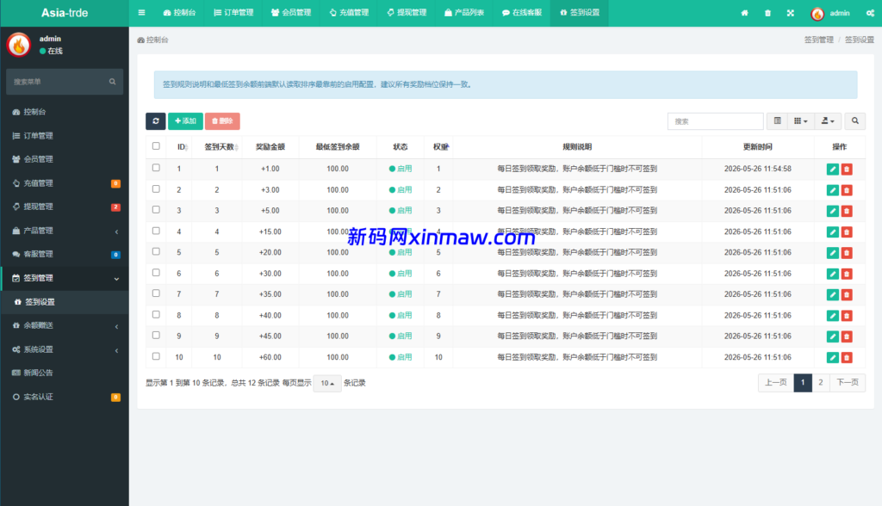This screenshot has width=882, height=506.
Task: Click the refresh table button
Action: coord(156,120)
